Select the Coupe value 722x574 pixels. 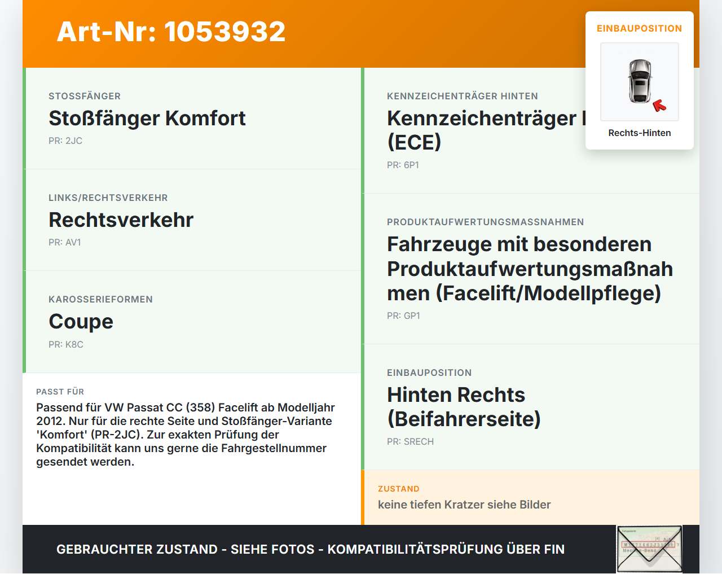pos(81,321)
